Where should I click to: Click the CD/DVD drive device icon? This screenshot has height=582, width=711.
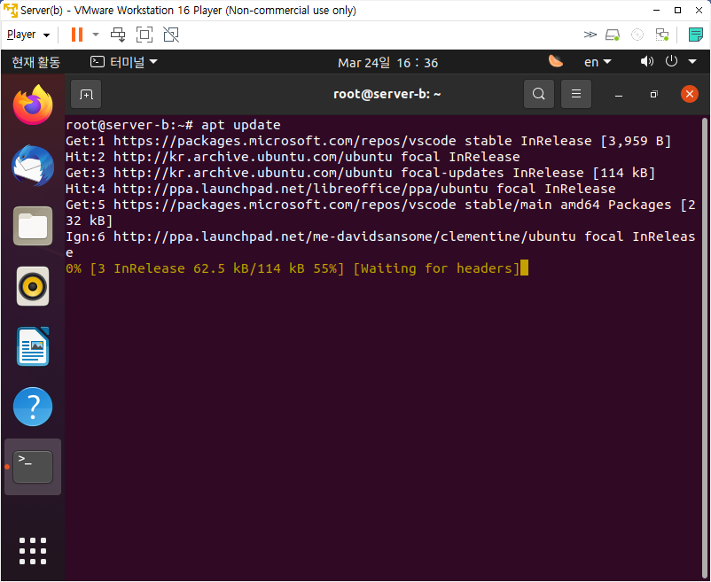click(x=637, y=35)
